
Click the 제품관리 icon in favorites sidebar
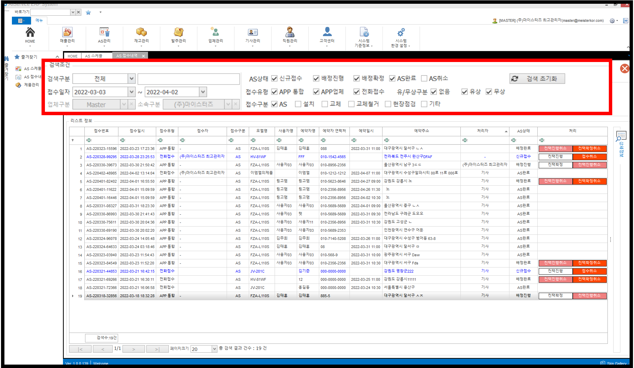point(18,85)
